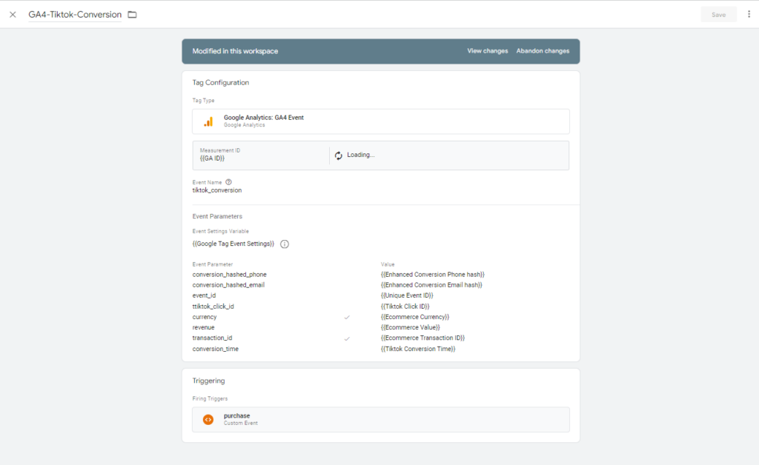This screenshot has height=465, width=759.
Task: Click the info icon next to Google Tag Event Settings
Action: 285,244
